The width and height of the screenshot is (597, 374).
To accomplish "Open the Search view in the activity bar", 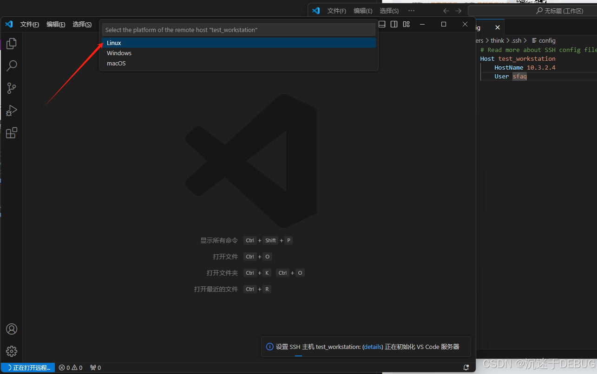I will tap(12, 66).
